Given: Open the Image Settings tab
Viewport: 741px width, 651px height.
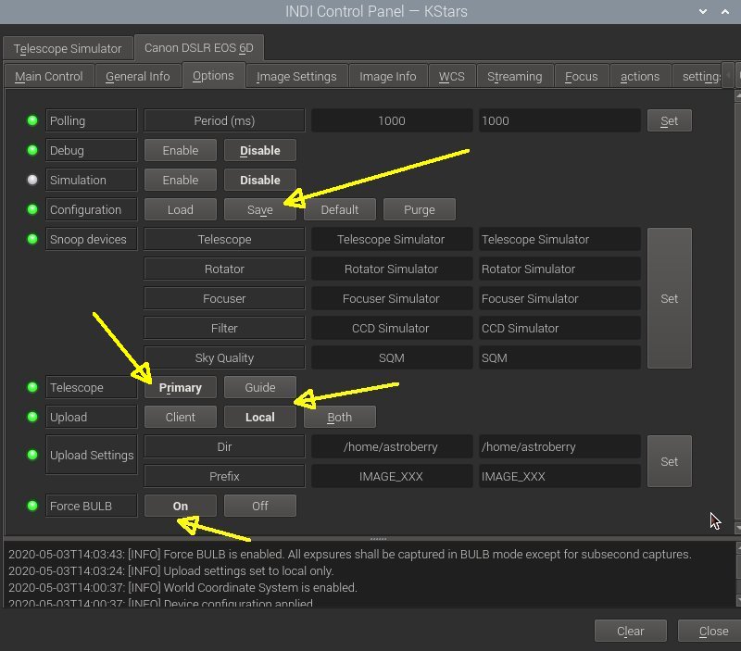Looking at the screenshot, I should [x=296, y=76].
